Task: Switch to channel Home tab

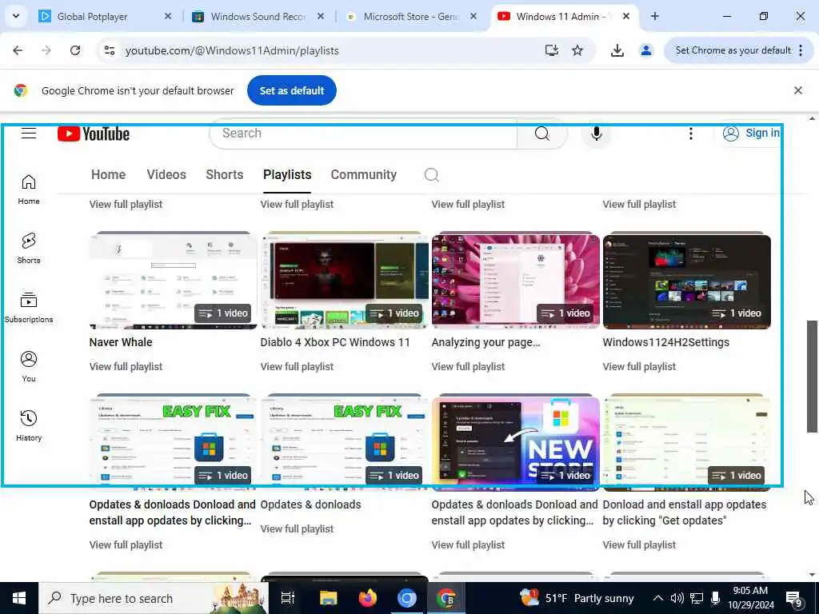Action: pyautogui.click(x=108, y=175)
